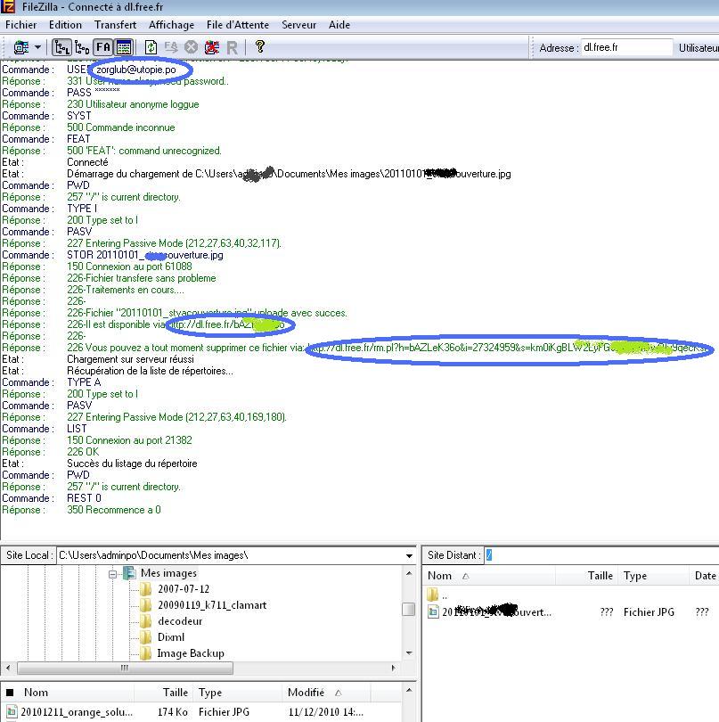Click the 20101211_orange JPG file icon
This screenshot has width=719, height=722.
tap(12, 711)
